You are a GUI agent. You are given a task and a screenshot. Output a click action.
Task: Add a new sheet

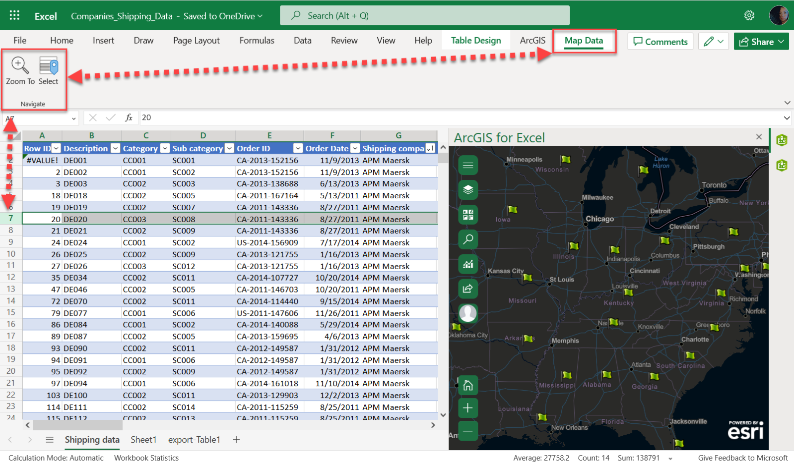(x=237, y=440)
